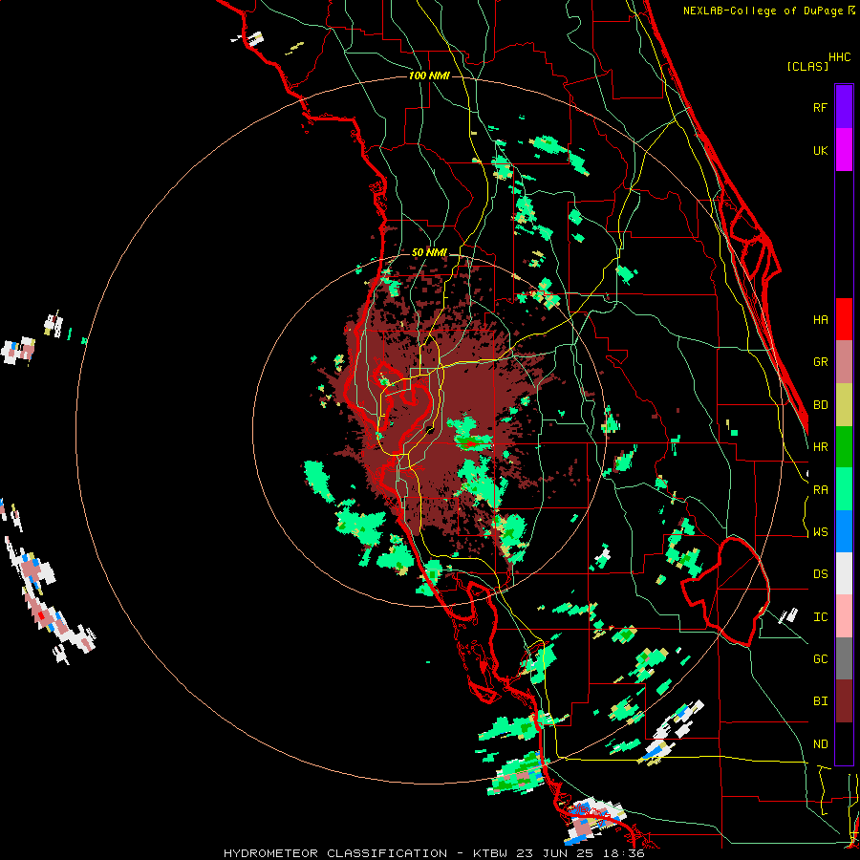Select the BD legend label
860x860 pixels.
(820, 405)
